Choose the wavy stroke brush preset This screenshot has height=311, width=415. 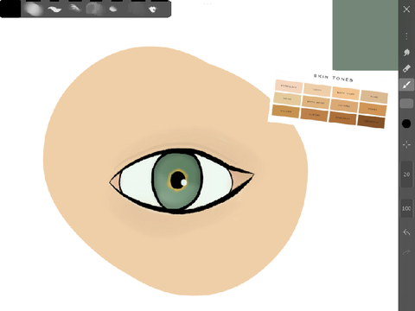pos(54,10)
